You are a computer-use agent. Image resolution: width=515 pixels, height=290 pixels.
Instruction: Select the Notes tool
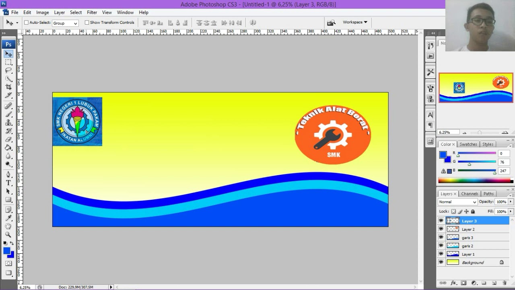point(8,210)
